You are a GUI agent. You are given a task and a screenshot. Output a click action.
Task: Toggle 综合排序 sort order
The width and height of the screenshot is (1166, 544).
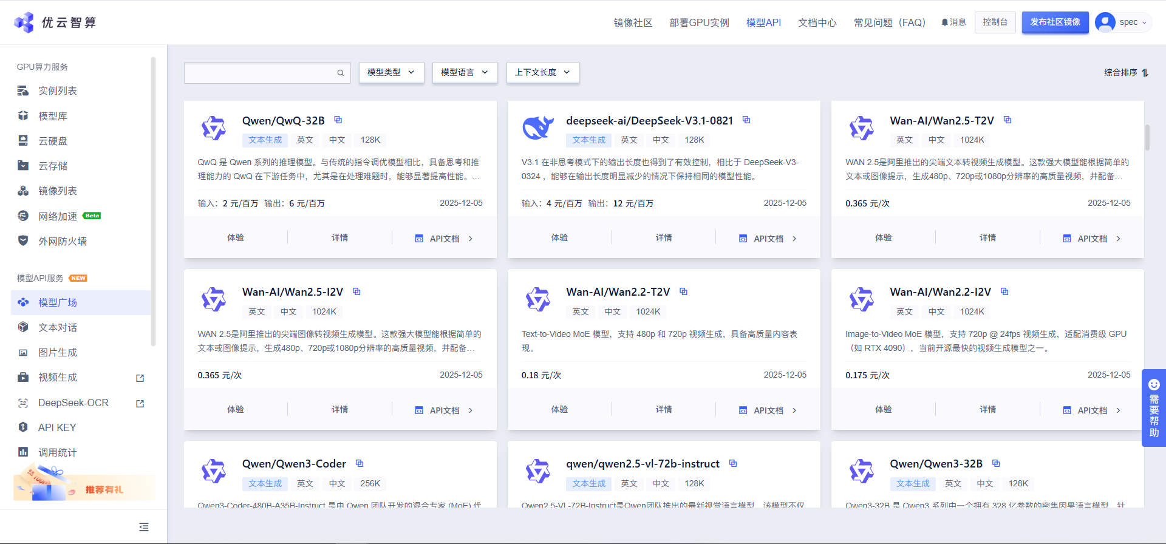point(1127,72)
